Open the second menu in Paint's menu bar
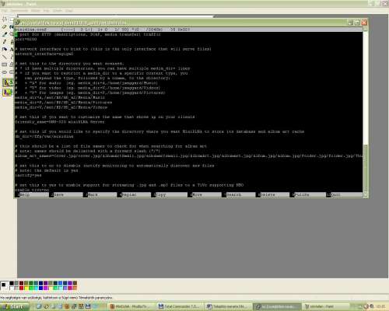Image resolution: width=389 pixels, height=311 pixels. [x=19, y=11]
